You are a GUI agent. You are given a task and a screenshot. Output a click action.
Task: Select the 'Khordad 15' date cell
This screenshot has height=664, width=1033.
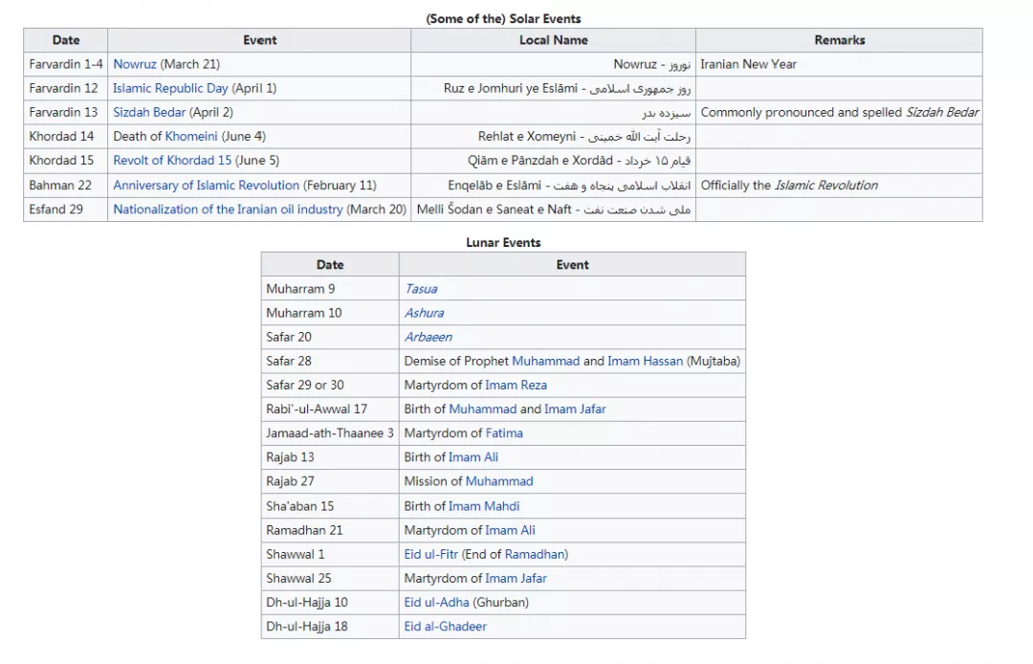click(x=65, y=161)
